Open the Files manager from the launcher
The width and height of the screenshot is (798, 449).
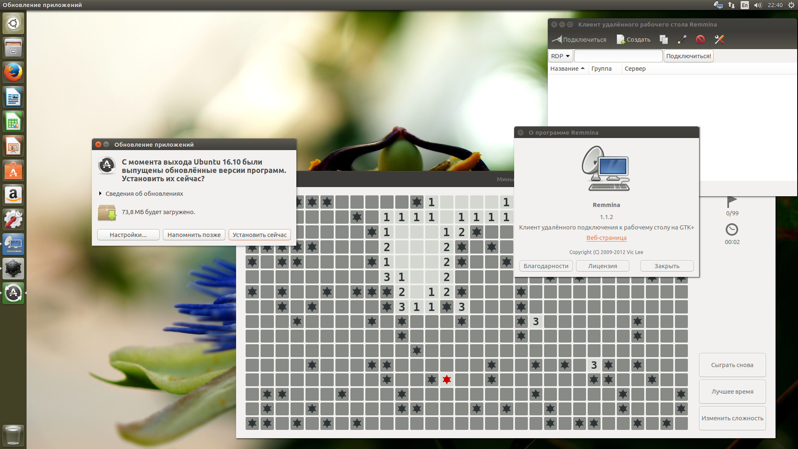click(13, 48)
